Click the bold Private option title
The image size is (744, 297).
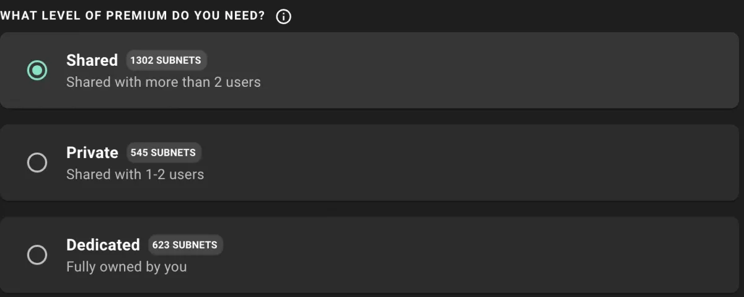92,153
